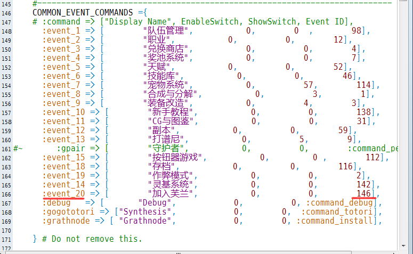Click the :command_install symbol
Image resolution: width=413 pixels, height=254 pixels.
[335, 221]
